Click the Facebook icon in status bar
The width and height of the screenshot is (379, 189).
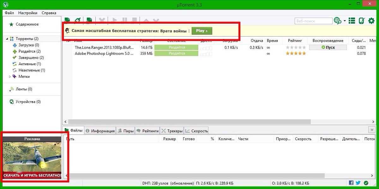351,183
